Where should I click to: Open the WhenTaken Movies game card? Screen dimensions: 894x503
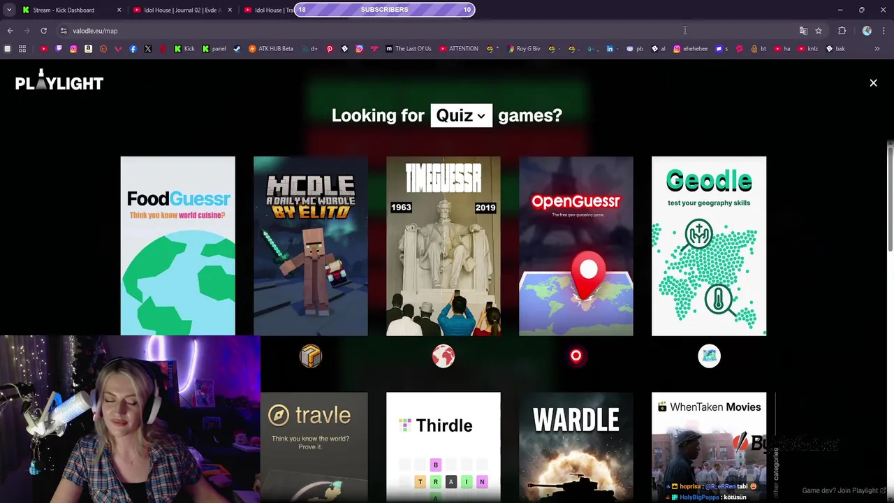pyautogui.click(x=709, y=447)
